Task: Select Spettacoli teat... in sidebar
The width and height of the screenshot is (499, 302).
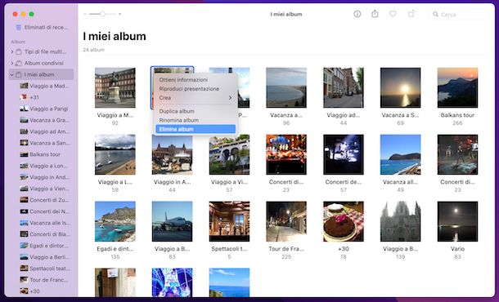Action: click(44, 269)
